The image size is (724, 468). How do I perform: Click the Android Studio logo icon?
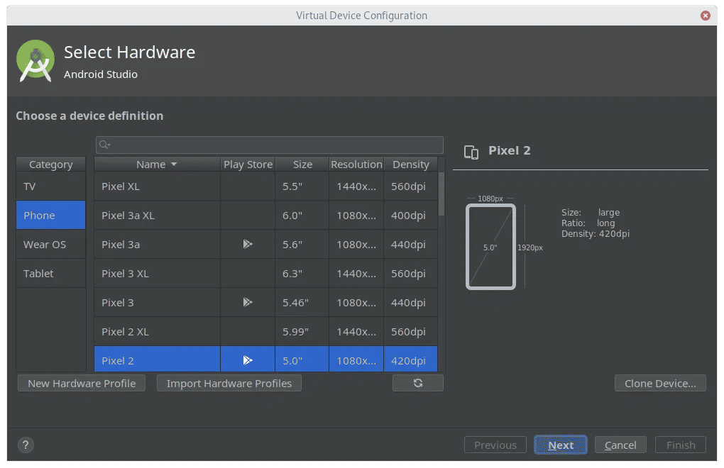click(35, 61)
